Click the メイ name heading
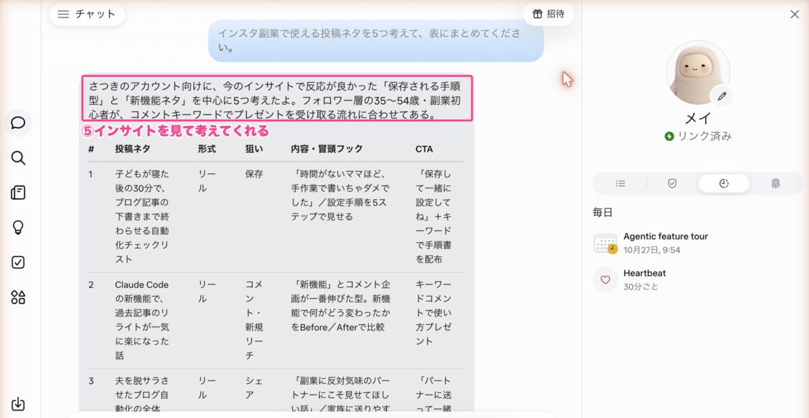 (x=698, y=119)
